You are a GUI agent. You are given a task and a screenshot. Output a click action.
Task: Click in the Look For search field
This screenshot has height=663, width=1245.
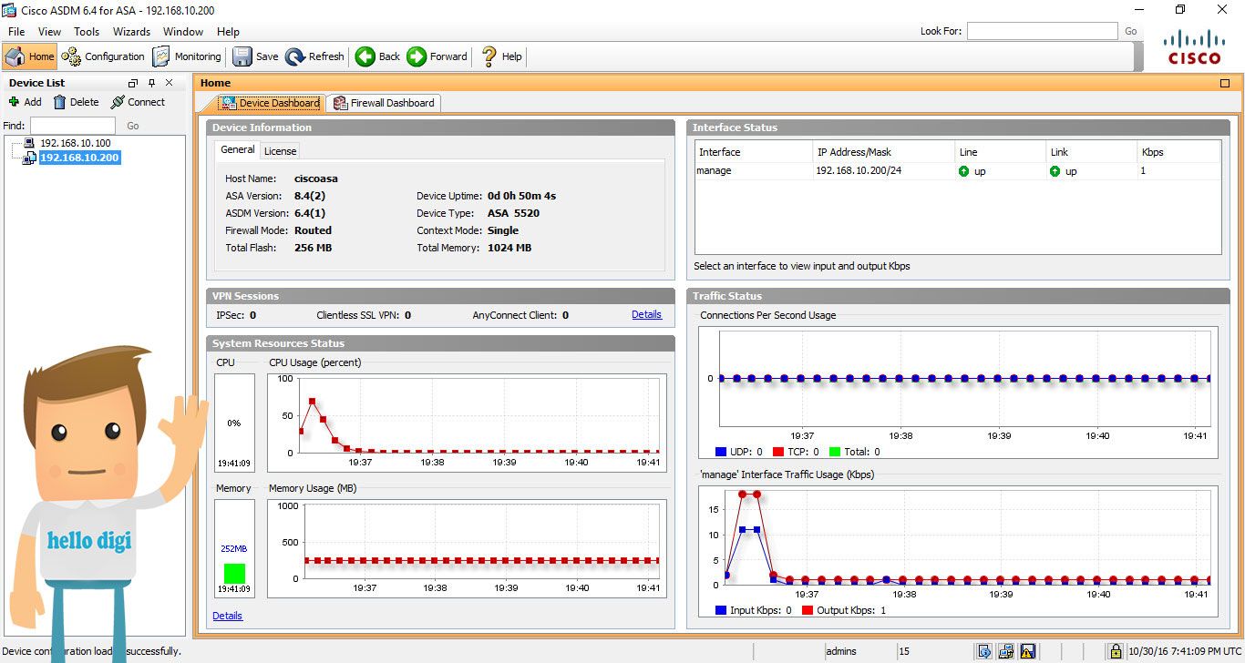tap(1042, 31)
